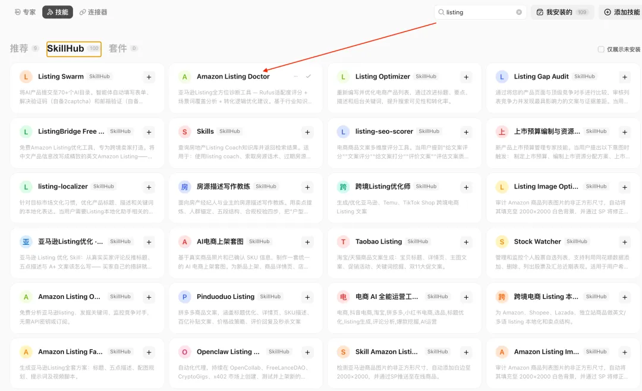Switch to the 技能 tab
The width and height of the screenshot is (642, 391).
[x=58, y=12]
